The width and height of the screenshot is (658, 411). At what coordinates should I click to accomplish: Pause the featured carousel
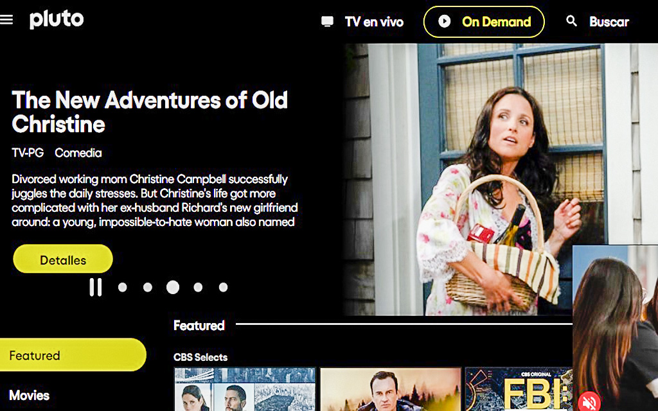pos(96,287)
